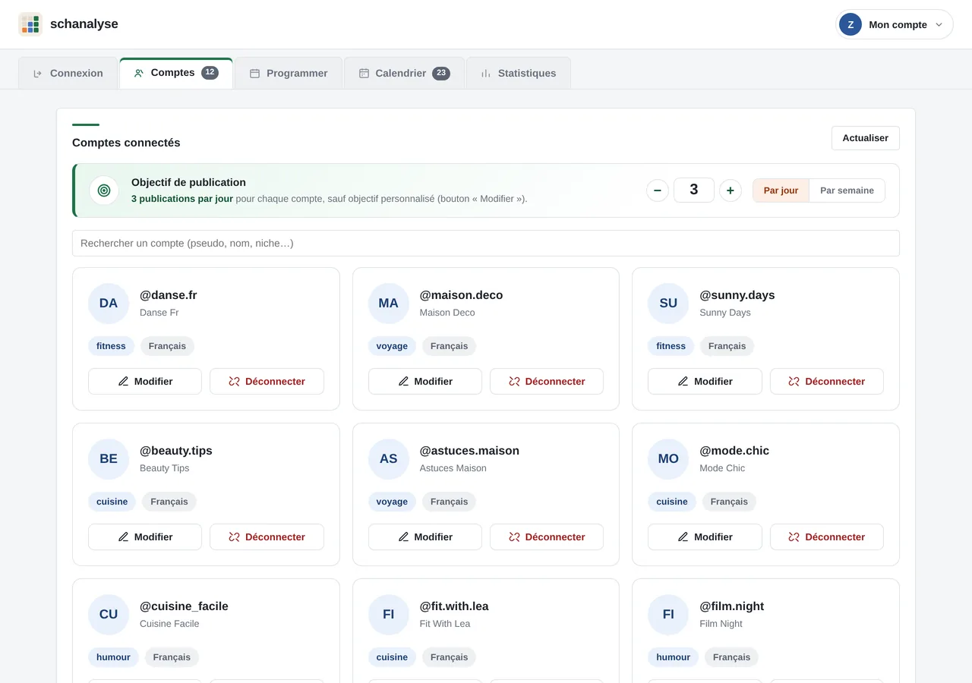Click Déconnecter for @mode.chic
The image size is (972, 683).
pyautogui.click(x=827, y=537)
